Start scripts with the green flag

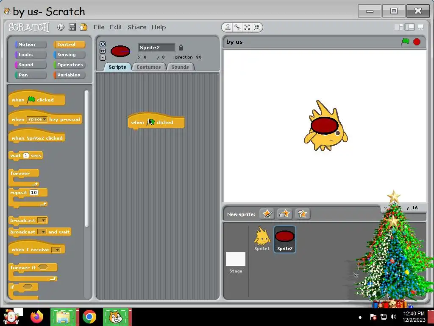(x=406, y=42)
